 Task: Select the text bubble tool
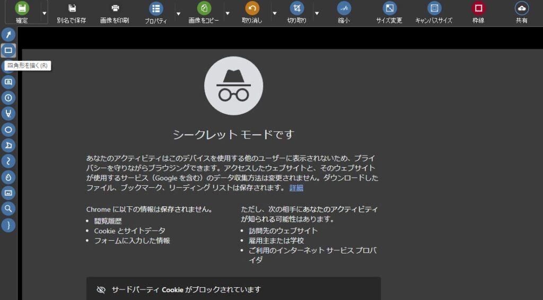tap(8, 82)
